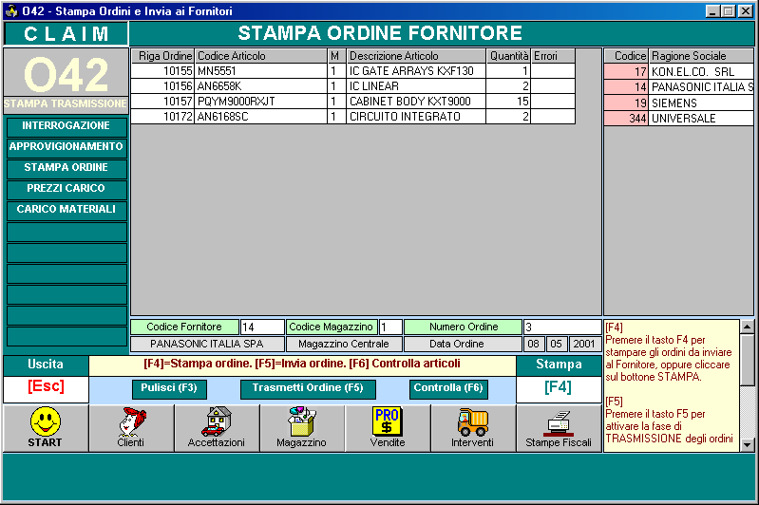Click the Errori column header
Screen dimensions: 759x505
[x=553, y=56]
